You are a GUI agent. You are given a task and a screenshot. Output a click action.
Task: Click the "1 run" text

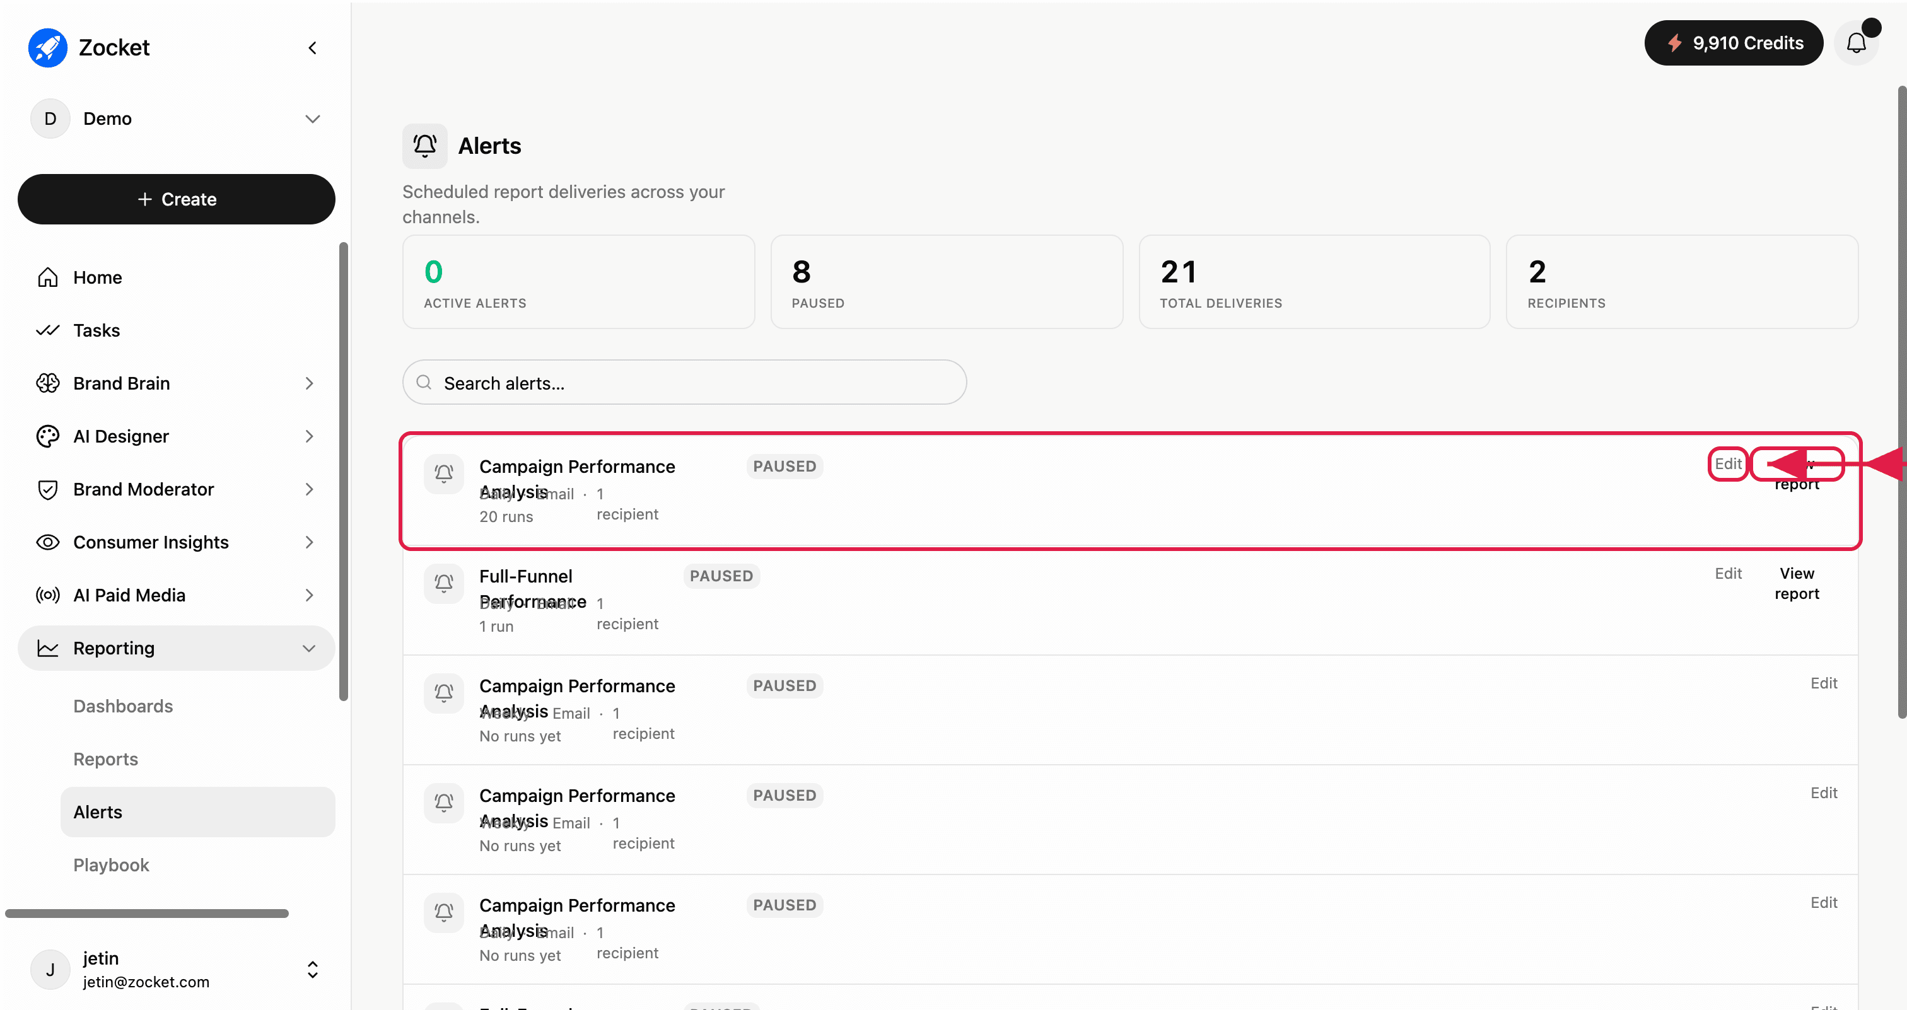(x=497, y=627)
